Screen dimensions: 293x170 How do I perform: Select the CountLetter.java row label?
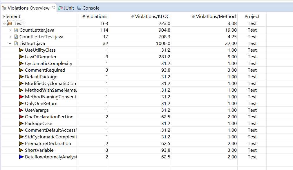[x=37, y=30]
